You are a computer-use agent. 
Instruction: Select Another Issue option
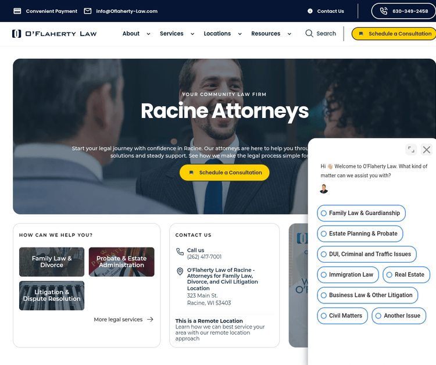399,316
